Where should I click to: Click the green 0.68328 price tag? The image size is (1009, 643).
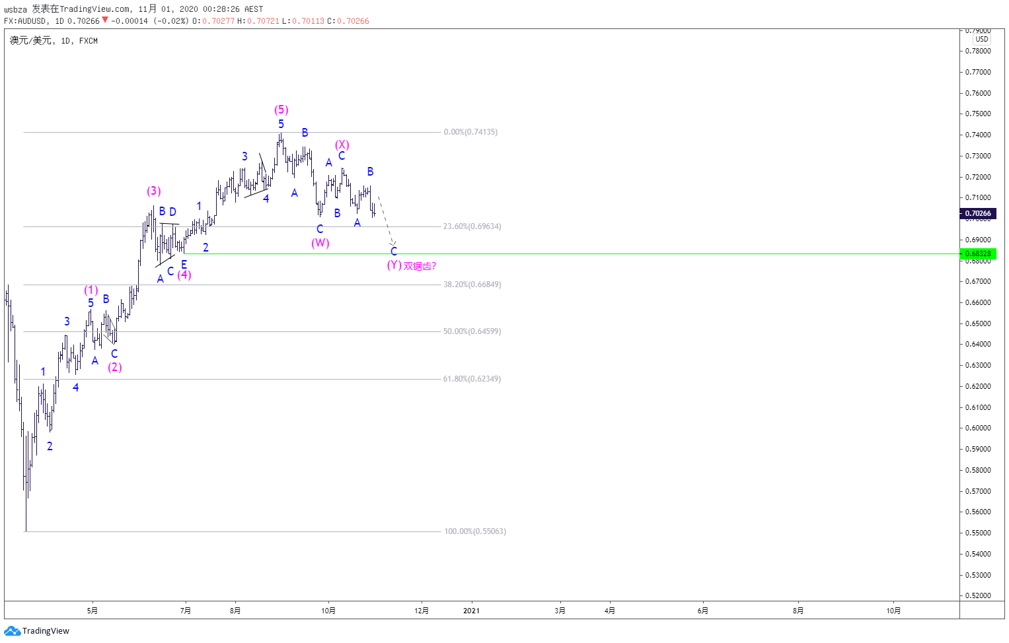(x=978, y=254)
